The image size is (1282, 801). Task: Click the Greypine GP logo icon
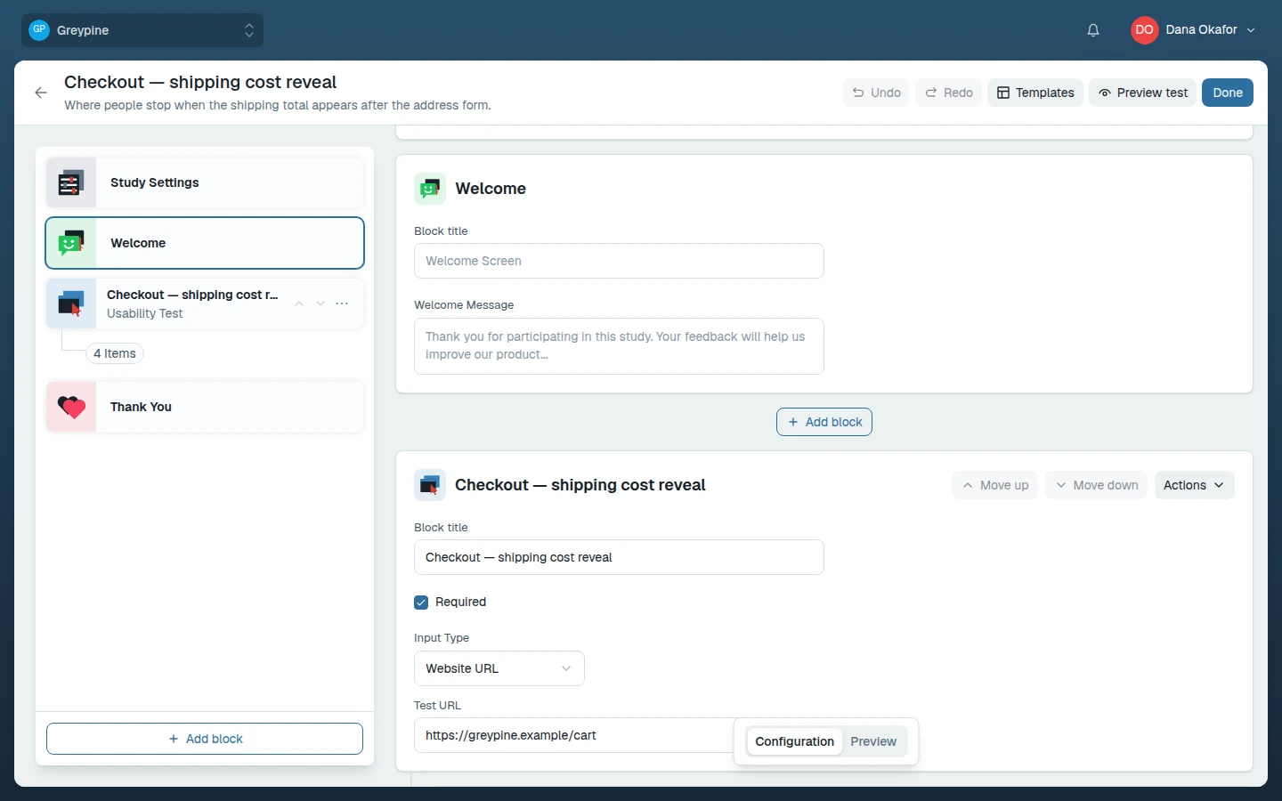click(x=39, y=30)
